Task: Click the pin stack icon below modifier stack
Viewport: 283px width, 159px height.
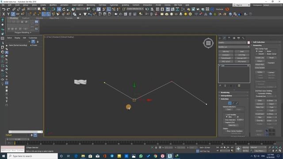Action: (220, 86)
